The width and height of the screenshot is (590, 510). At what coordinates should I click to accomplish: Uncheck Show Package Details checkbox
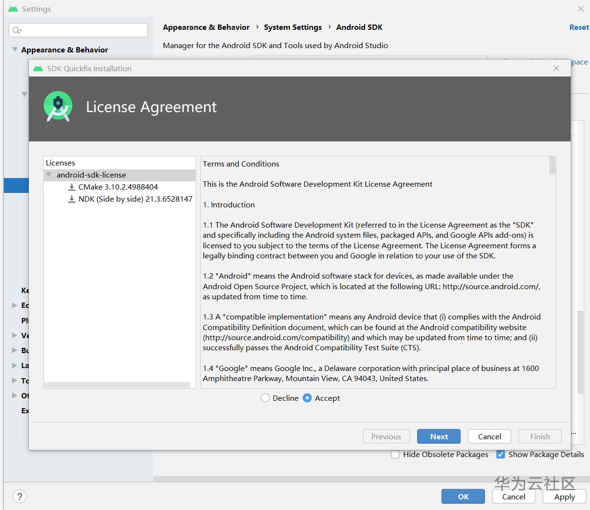[x=501, y=454]
